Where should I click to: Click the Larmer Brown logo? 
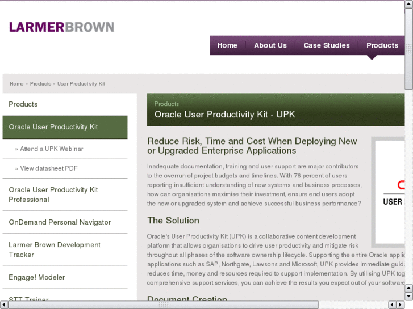(x=61, y=27)
